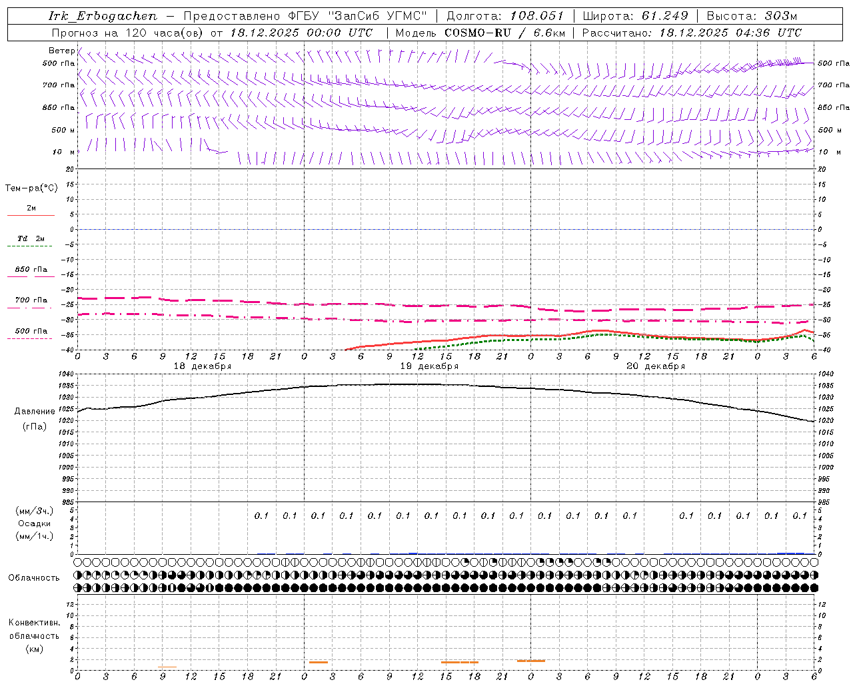This screenshot has height=682, width=853.
Task: Click the Тем-ра(°C) panel title
Action: click(31, 188)
